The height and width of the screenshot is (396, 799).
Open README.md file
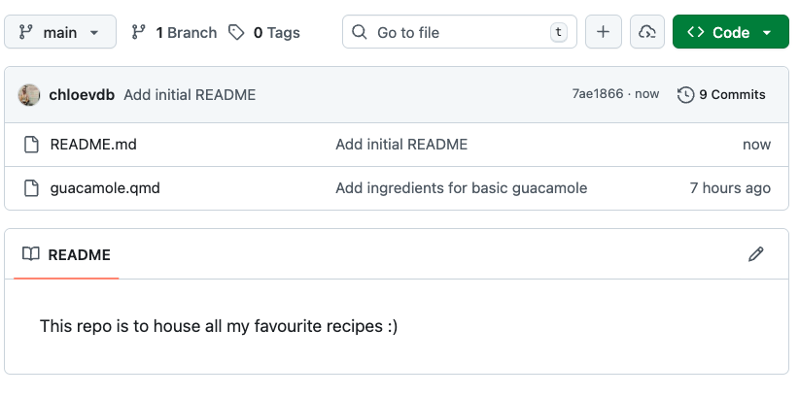coord(93,145)
